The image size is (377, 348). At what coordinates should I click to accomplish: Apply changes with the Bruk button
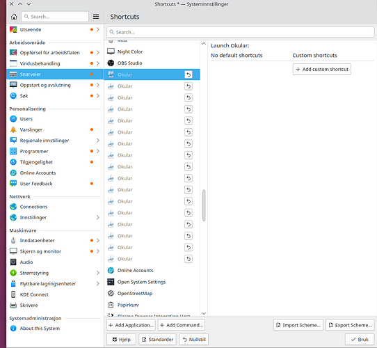click(x=360, y=340)
